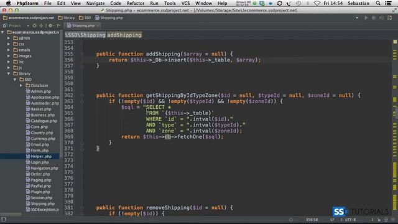398x224 pixels.
Task: Click the collapse-all icon in Project panel
Action: (41, 26)
